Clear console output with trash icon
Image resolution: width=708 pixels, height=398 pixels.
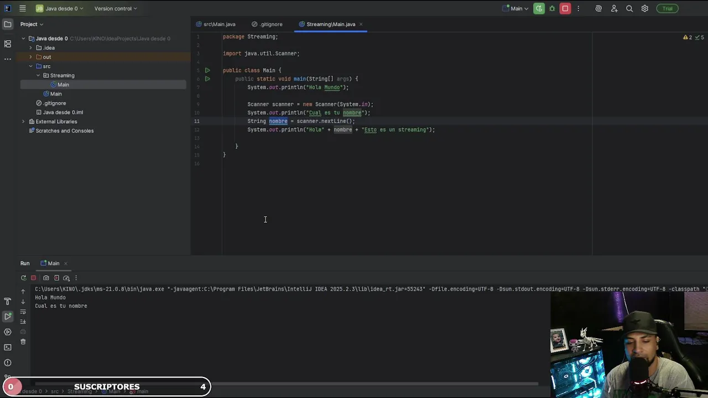pos(23,342)
